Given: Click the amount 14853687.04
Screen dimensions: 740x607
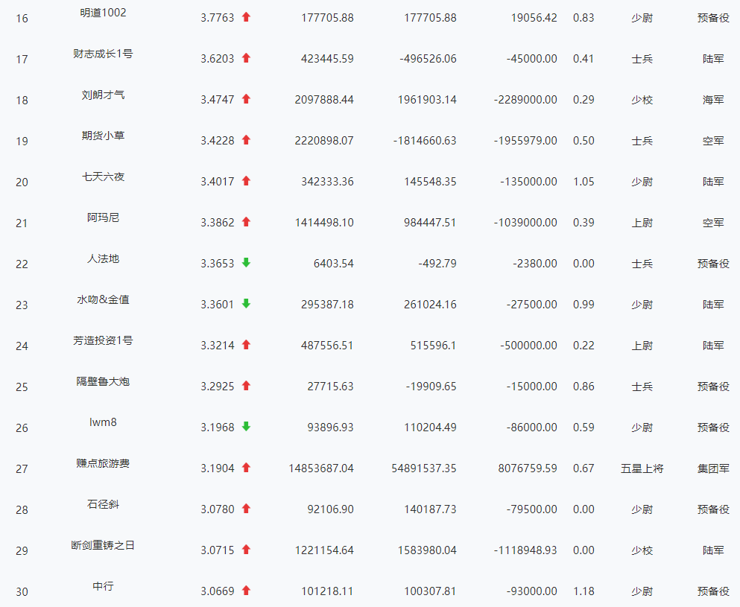Looking at the screenshot, I should [x=321, y=468].
